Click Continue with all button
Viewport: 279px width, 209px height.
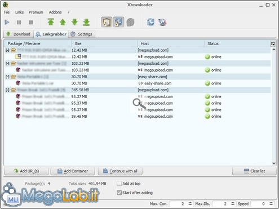coord(120,171)
